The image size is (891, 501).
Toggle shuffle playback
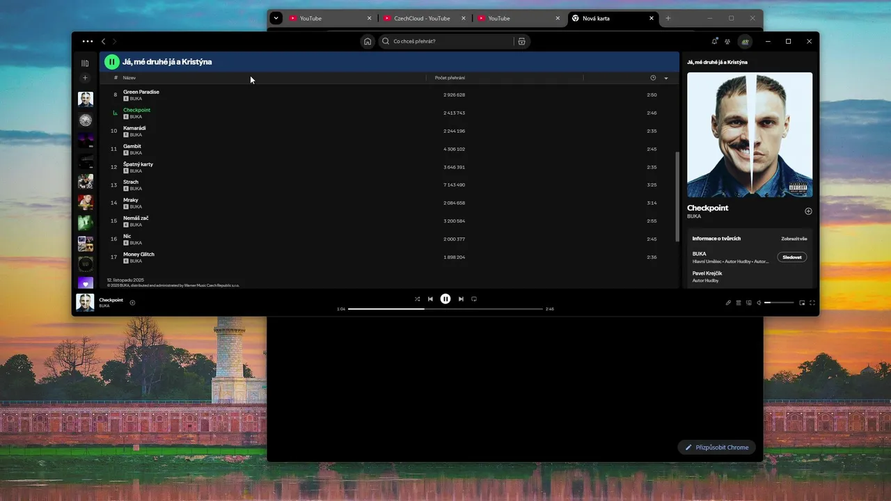417,299
